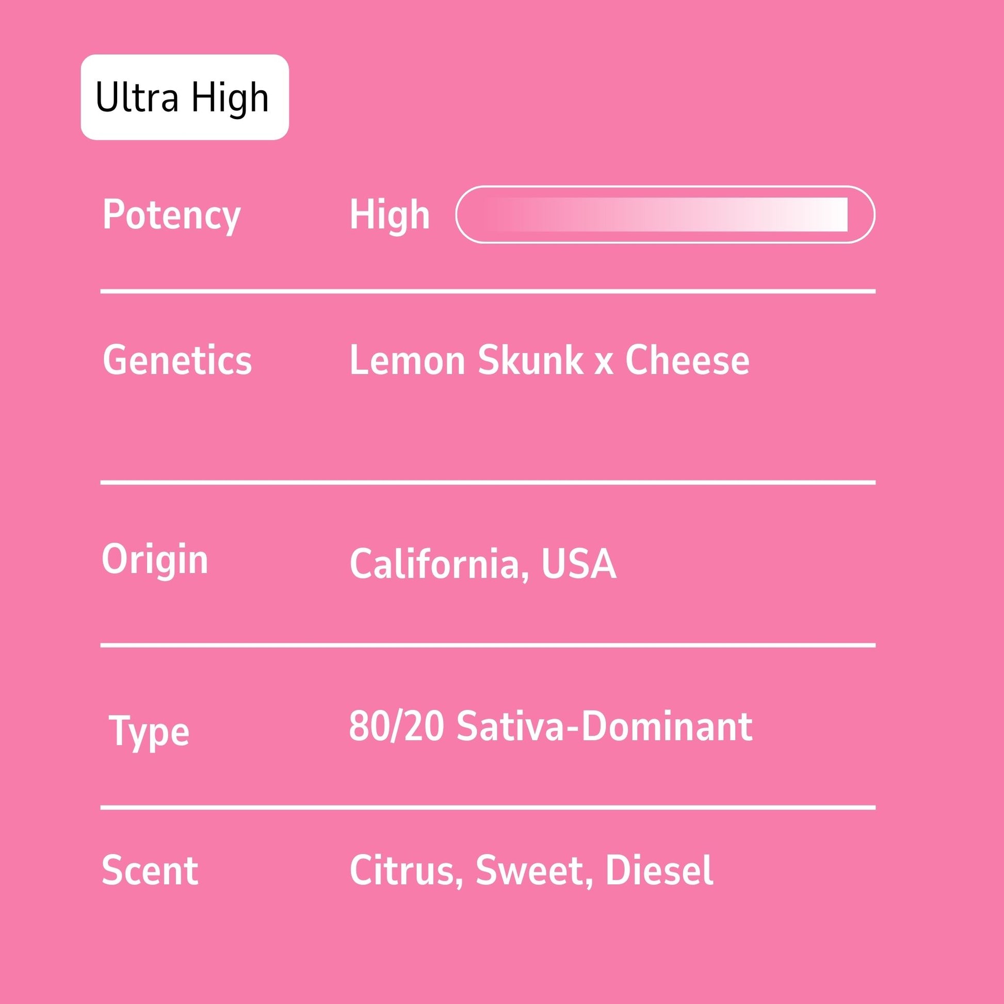This screenshot has height=1004, width=1004.
Task: Select the High value beside Potency
Action: coord(390,215)
